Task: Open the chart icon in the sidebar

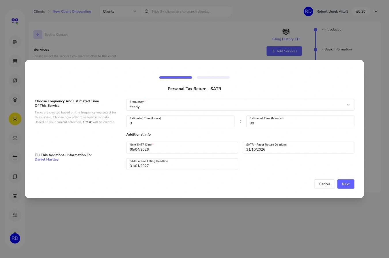Action: point(15,42)
